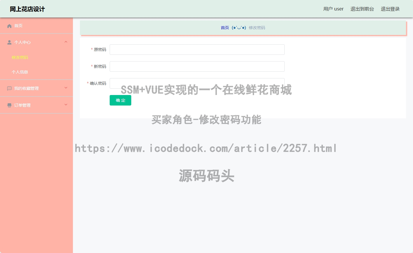Open 修改密码 submenu item

coord(20,57)
